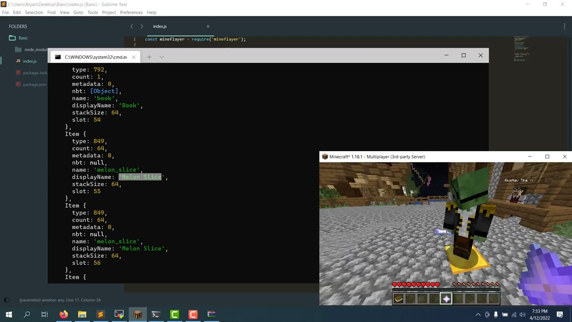Click the 'slot: 56' line
The width and height of the screenshot is (572, 322).
[x=86, y=263]
